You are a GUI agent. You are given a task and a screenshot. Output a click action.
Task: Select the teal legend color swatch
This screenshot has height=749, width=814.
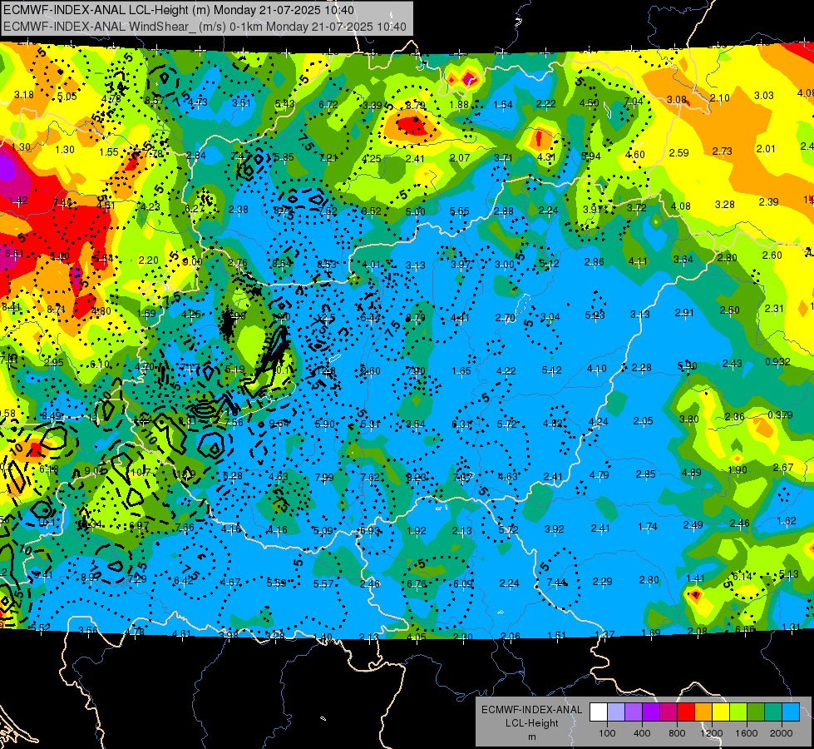coord(773,712)
